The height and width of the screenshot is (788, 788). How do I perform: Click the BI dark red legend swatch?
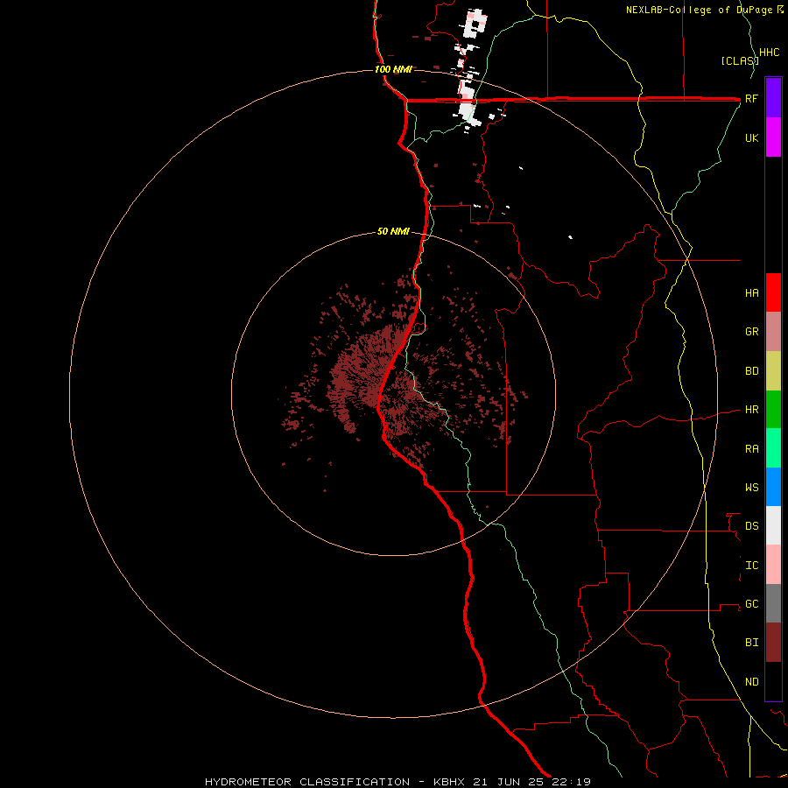tap(773, 643)
